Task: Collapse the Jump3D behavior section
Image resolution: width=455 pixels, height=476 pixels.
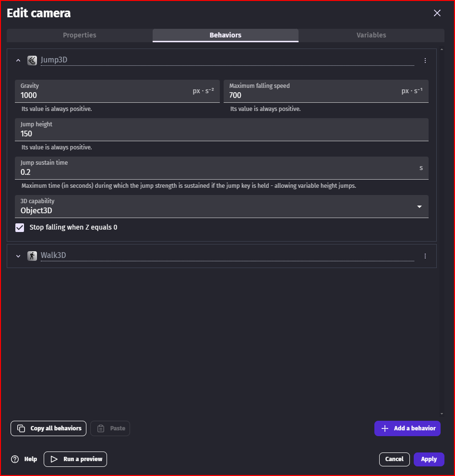Action: click(18, 61)
